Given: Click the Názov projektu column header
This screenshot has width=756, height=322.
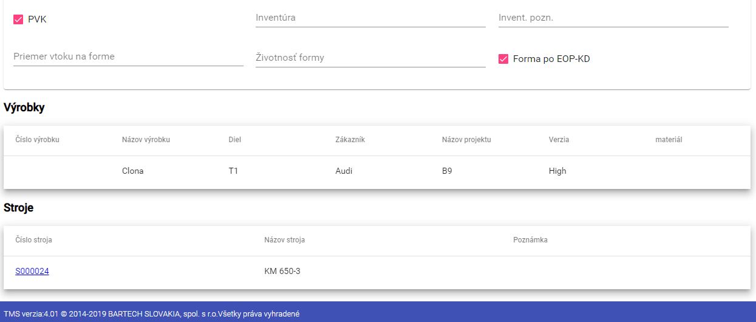Looking at the screenshot, I should (x=466, y=140).
